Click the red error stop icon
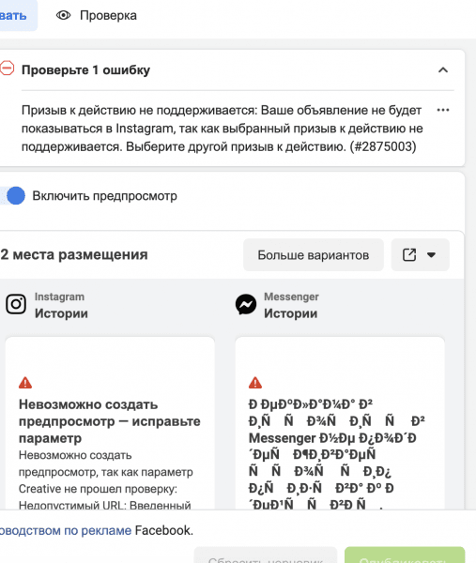Image resolution: width=476 pixels, height=563 pixels. tap(7, 68)
